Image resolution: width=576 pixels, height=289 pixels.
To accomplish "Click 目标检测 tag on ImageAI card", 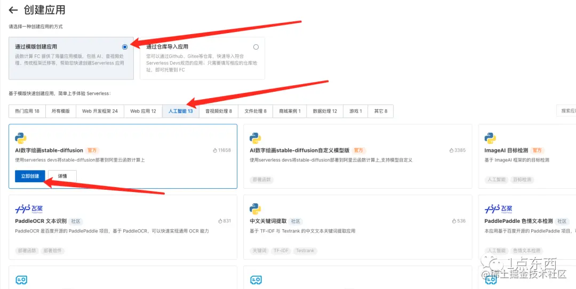I will 522,180.
